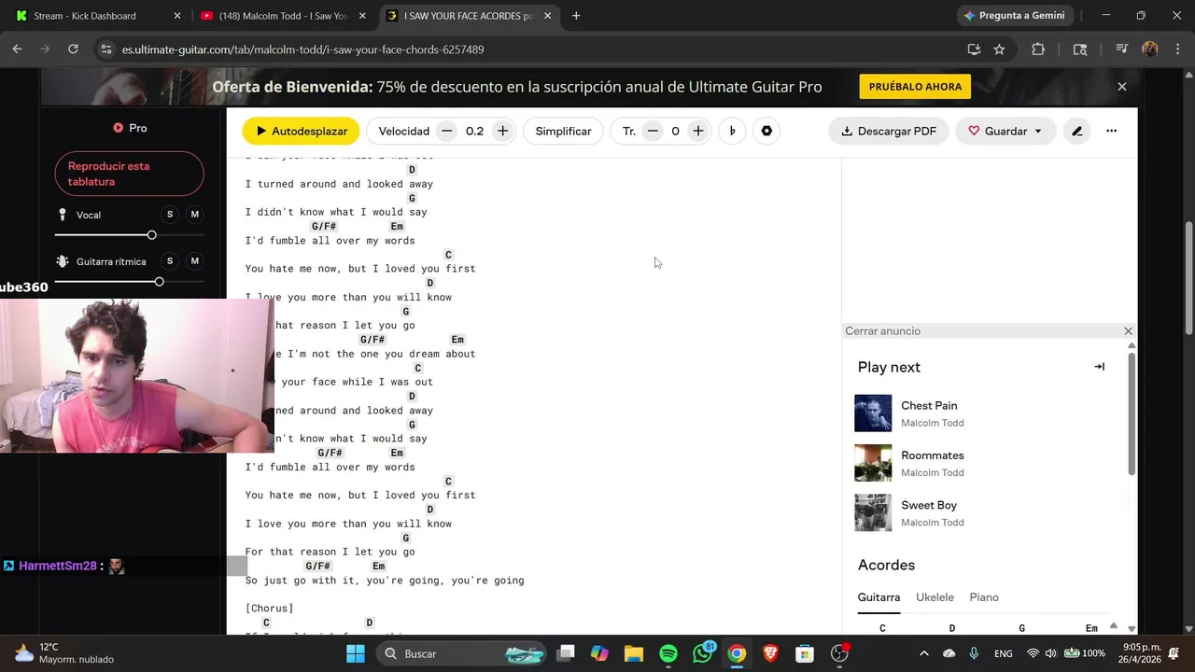Open Spotify from the taskbar
Screen dimensions: 1195x672
coord(668,653)
